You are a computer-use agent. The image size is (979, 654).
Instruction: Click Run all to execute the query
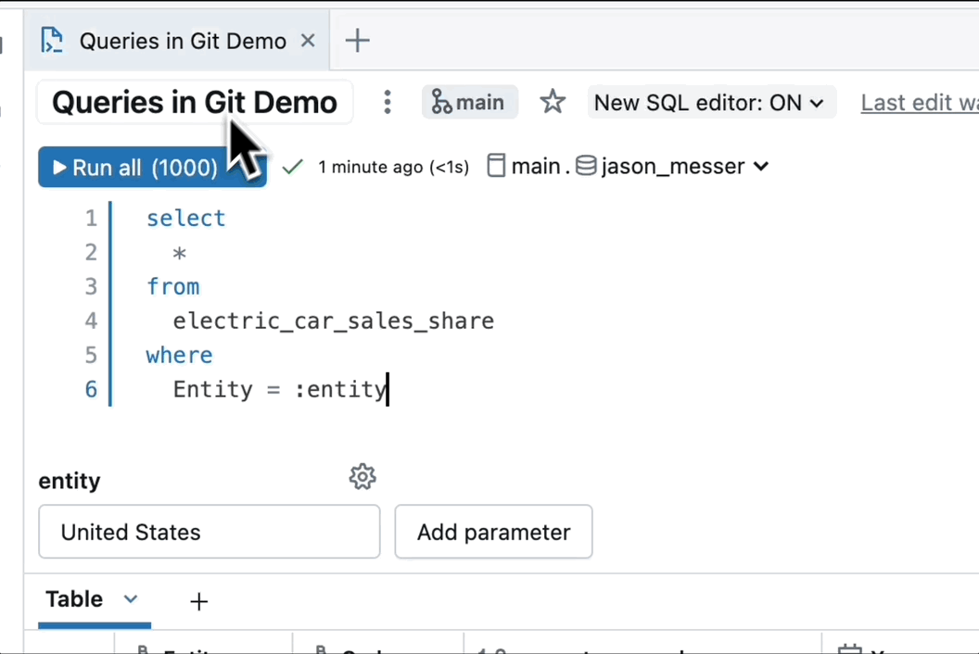click(x=130, y=168)
